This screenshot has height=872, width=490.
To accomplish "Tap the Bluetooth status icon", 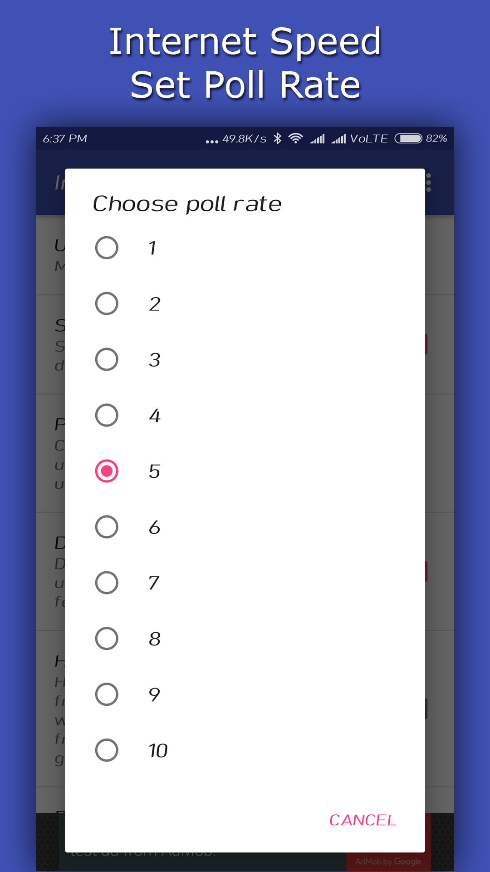I will pos(278,139).
